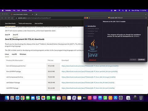The height and width of the screenshot is (111, 148).
Task: Open the Edit menu
Action: coord(18,10)
